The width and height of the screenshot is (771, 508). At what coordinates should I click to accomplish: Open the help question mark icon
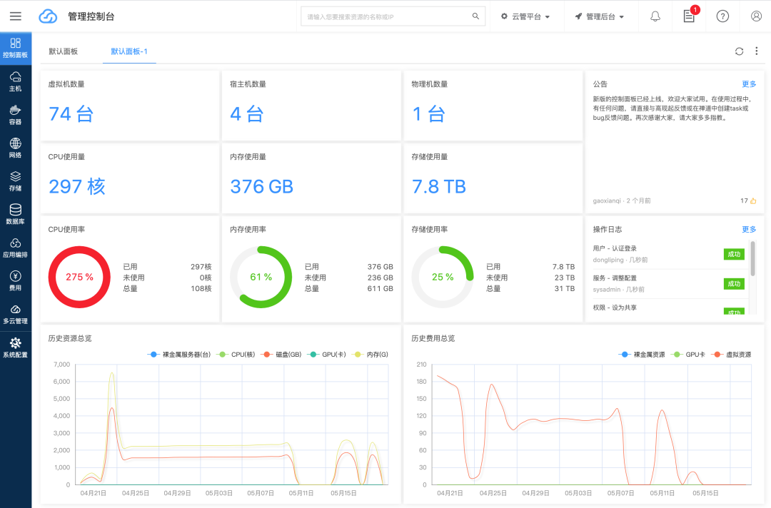coord(722,16)
